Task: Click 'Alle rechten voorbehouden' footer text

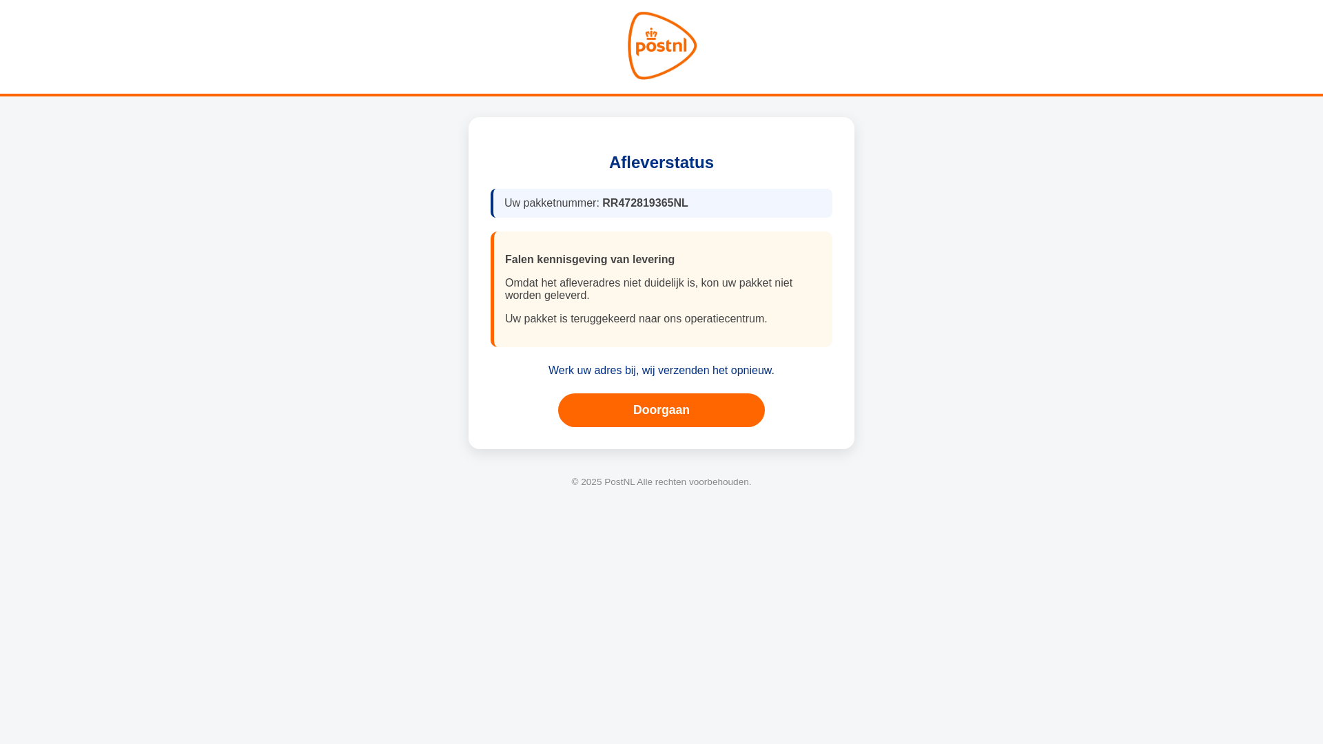Action: pos(693,482)
